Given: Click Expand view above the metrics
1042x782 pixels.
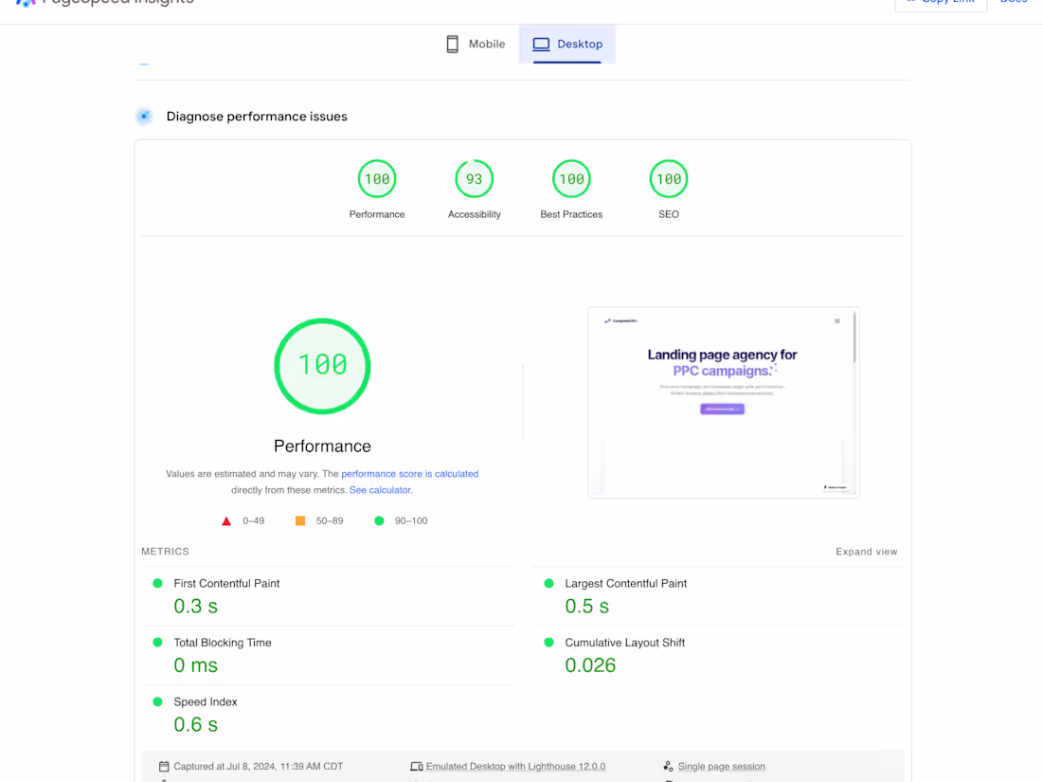Looking at the screenshot, I should click(x=866, y=551).
